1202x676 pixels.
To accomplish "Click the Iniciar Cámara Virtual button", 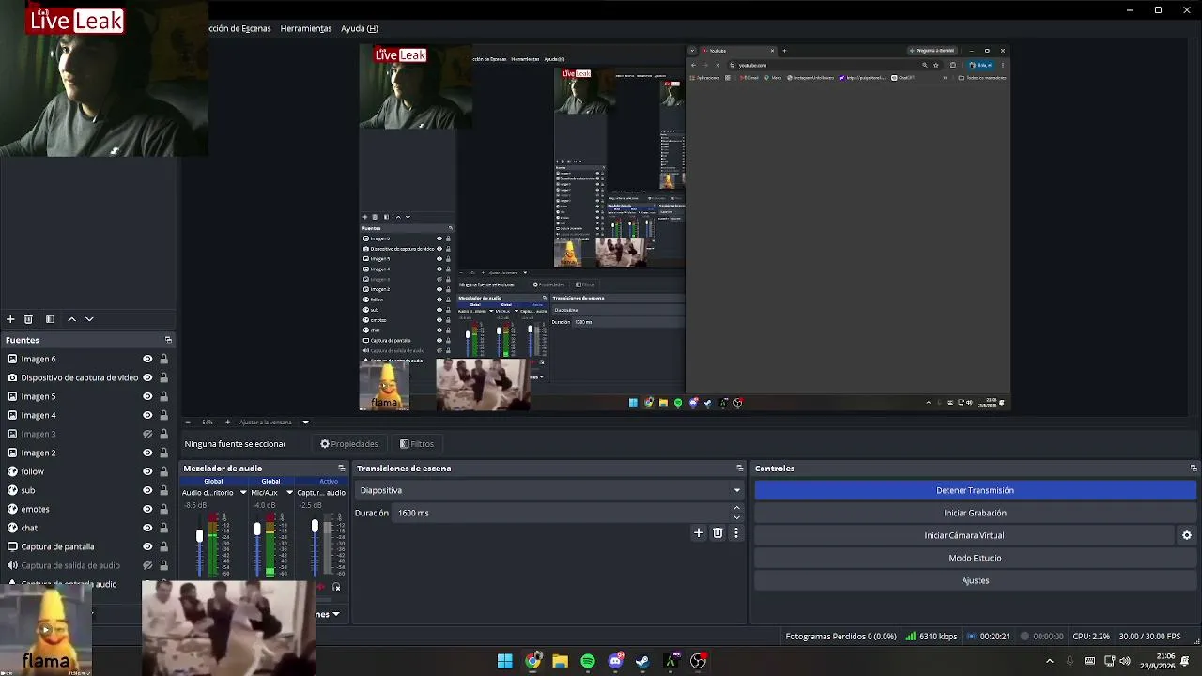I will pyautogui.click(x=964, y=535).
